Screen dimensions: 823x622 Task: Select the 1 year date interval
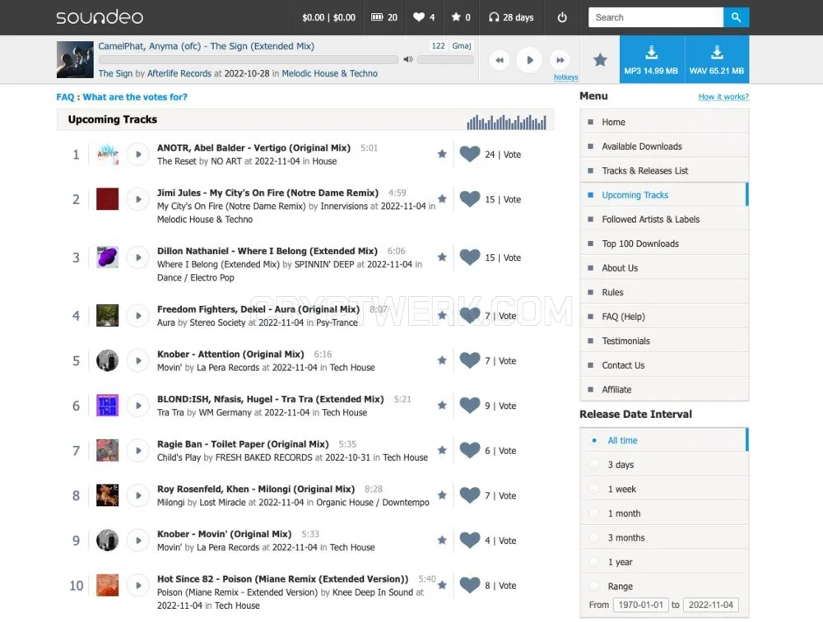click(664, 562)
